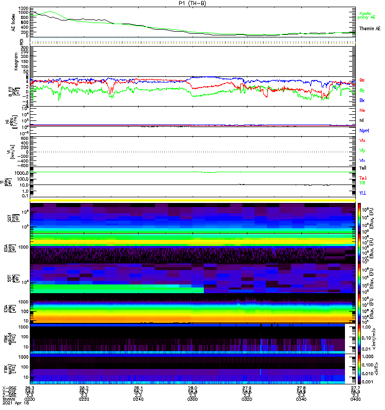
Task: Select the green Ti parallel legend label
Action: point(362,183)
